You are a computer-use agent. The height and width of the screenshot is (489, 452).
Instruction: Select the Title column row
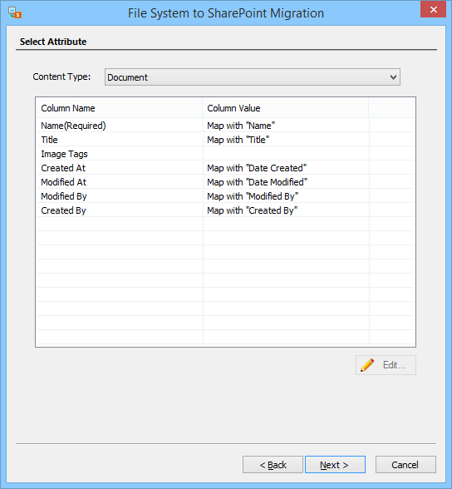click(x=225, y=140)
